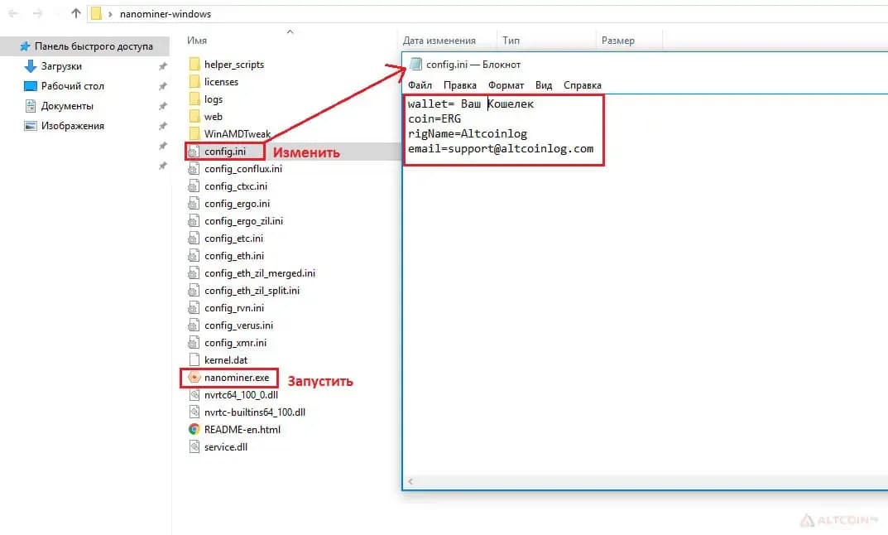Open the Формат menu in Notepad
Image resolution: width=888 pixels, height=535 pixels.
[x=506, y=85]
